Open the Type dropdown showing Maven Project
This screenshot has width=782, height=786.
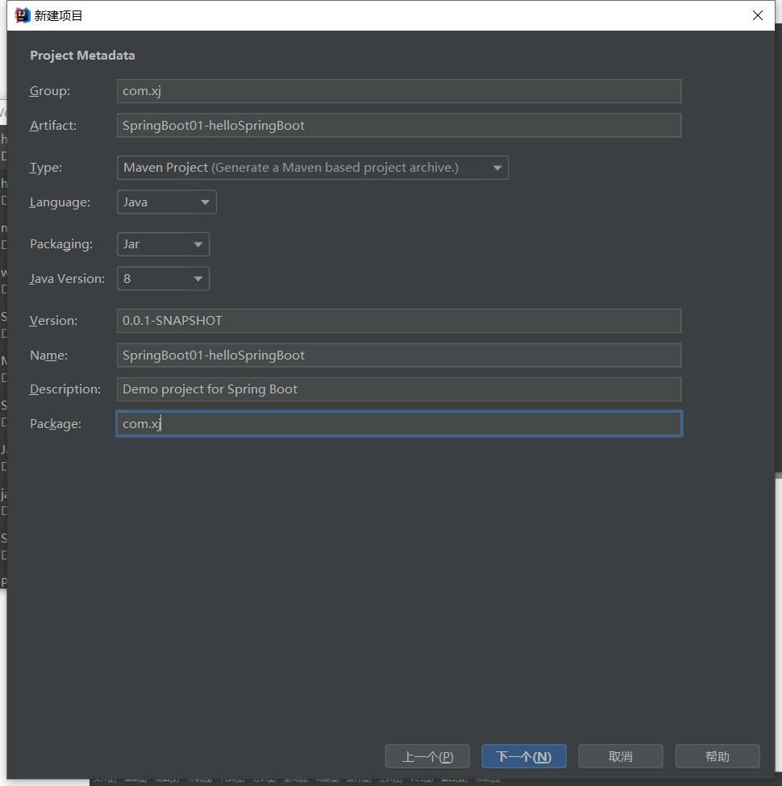click(x=312, y=168)
